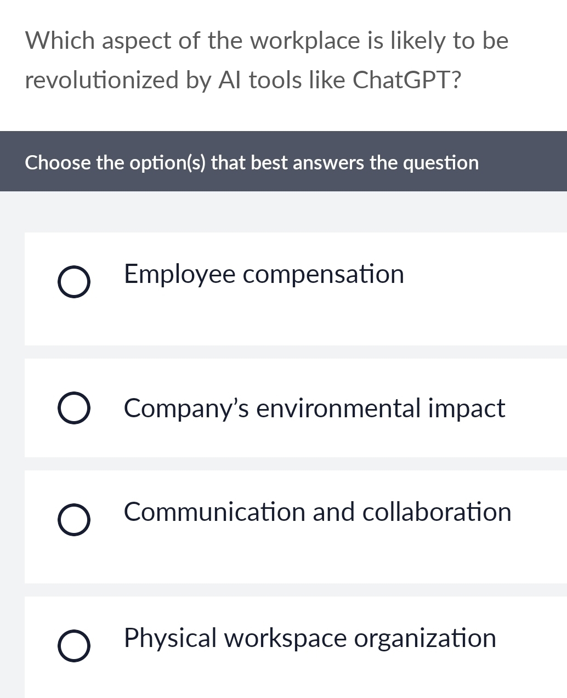Click the word "organization" in the last answer

coord(425,638)
